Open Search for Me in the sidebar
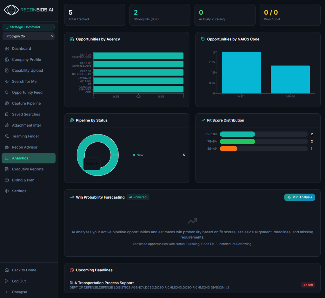Screen dimensions: 325x298 [x=29, y=82]
